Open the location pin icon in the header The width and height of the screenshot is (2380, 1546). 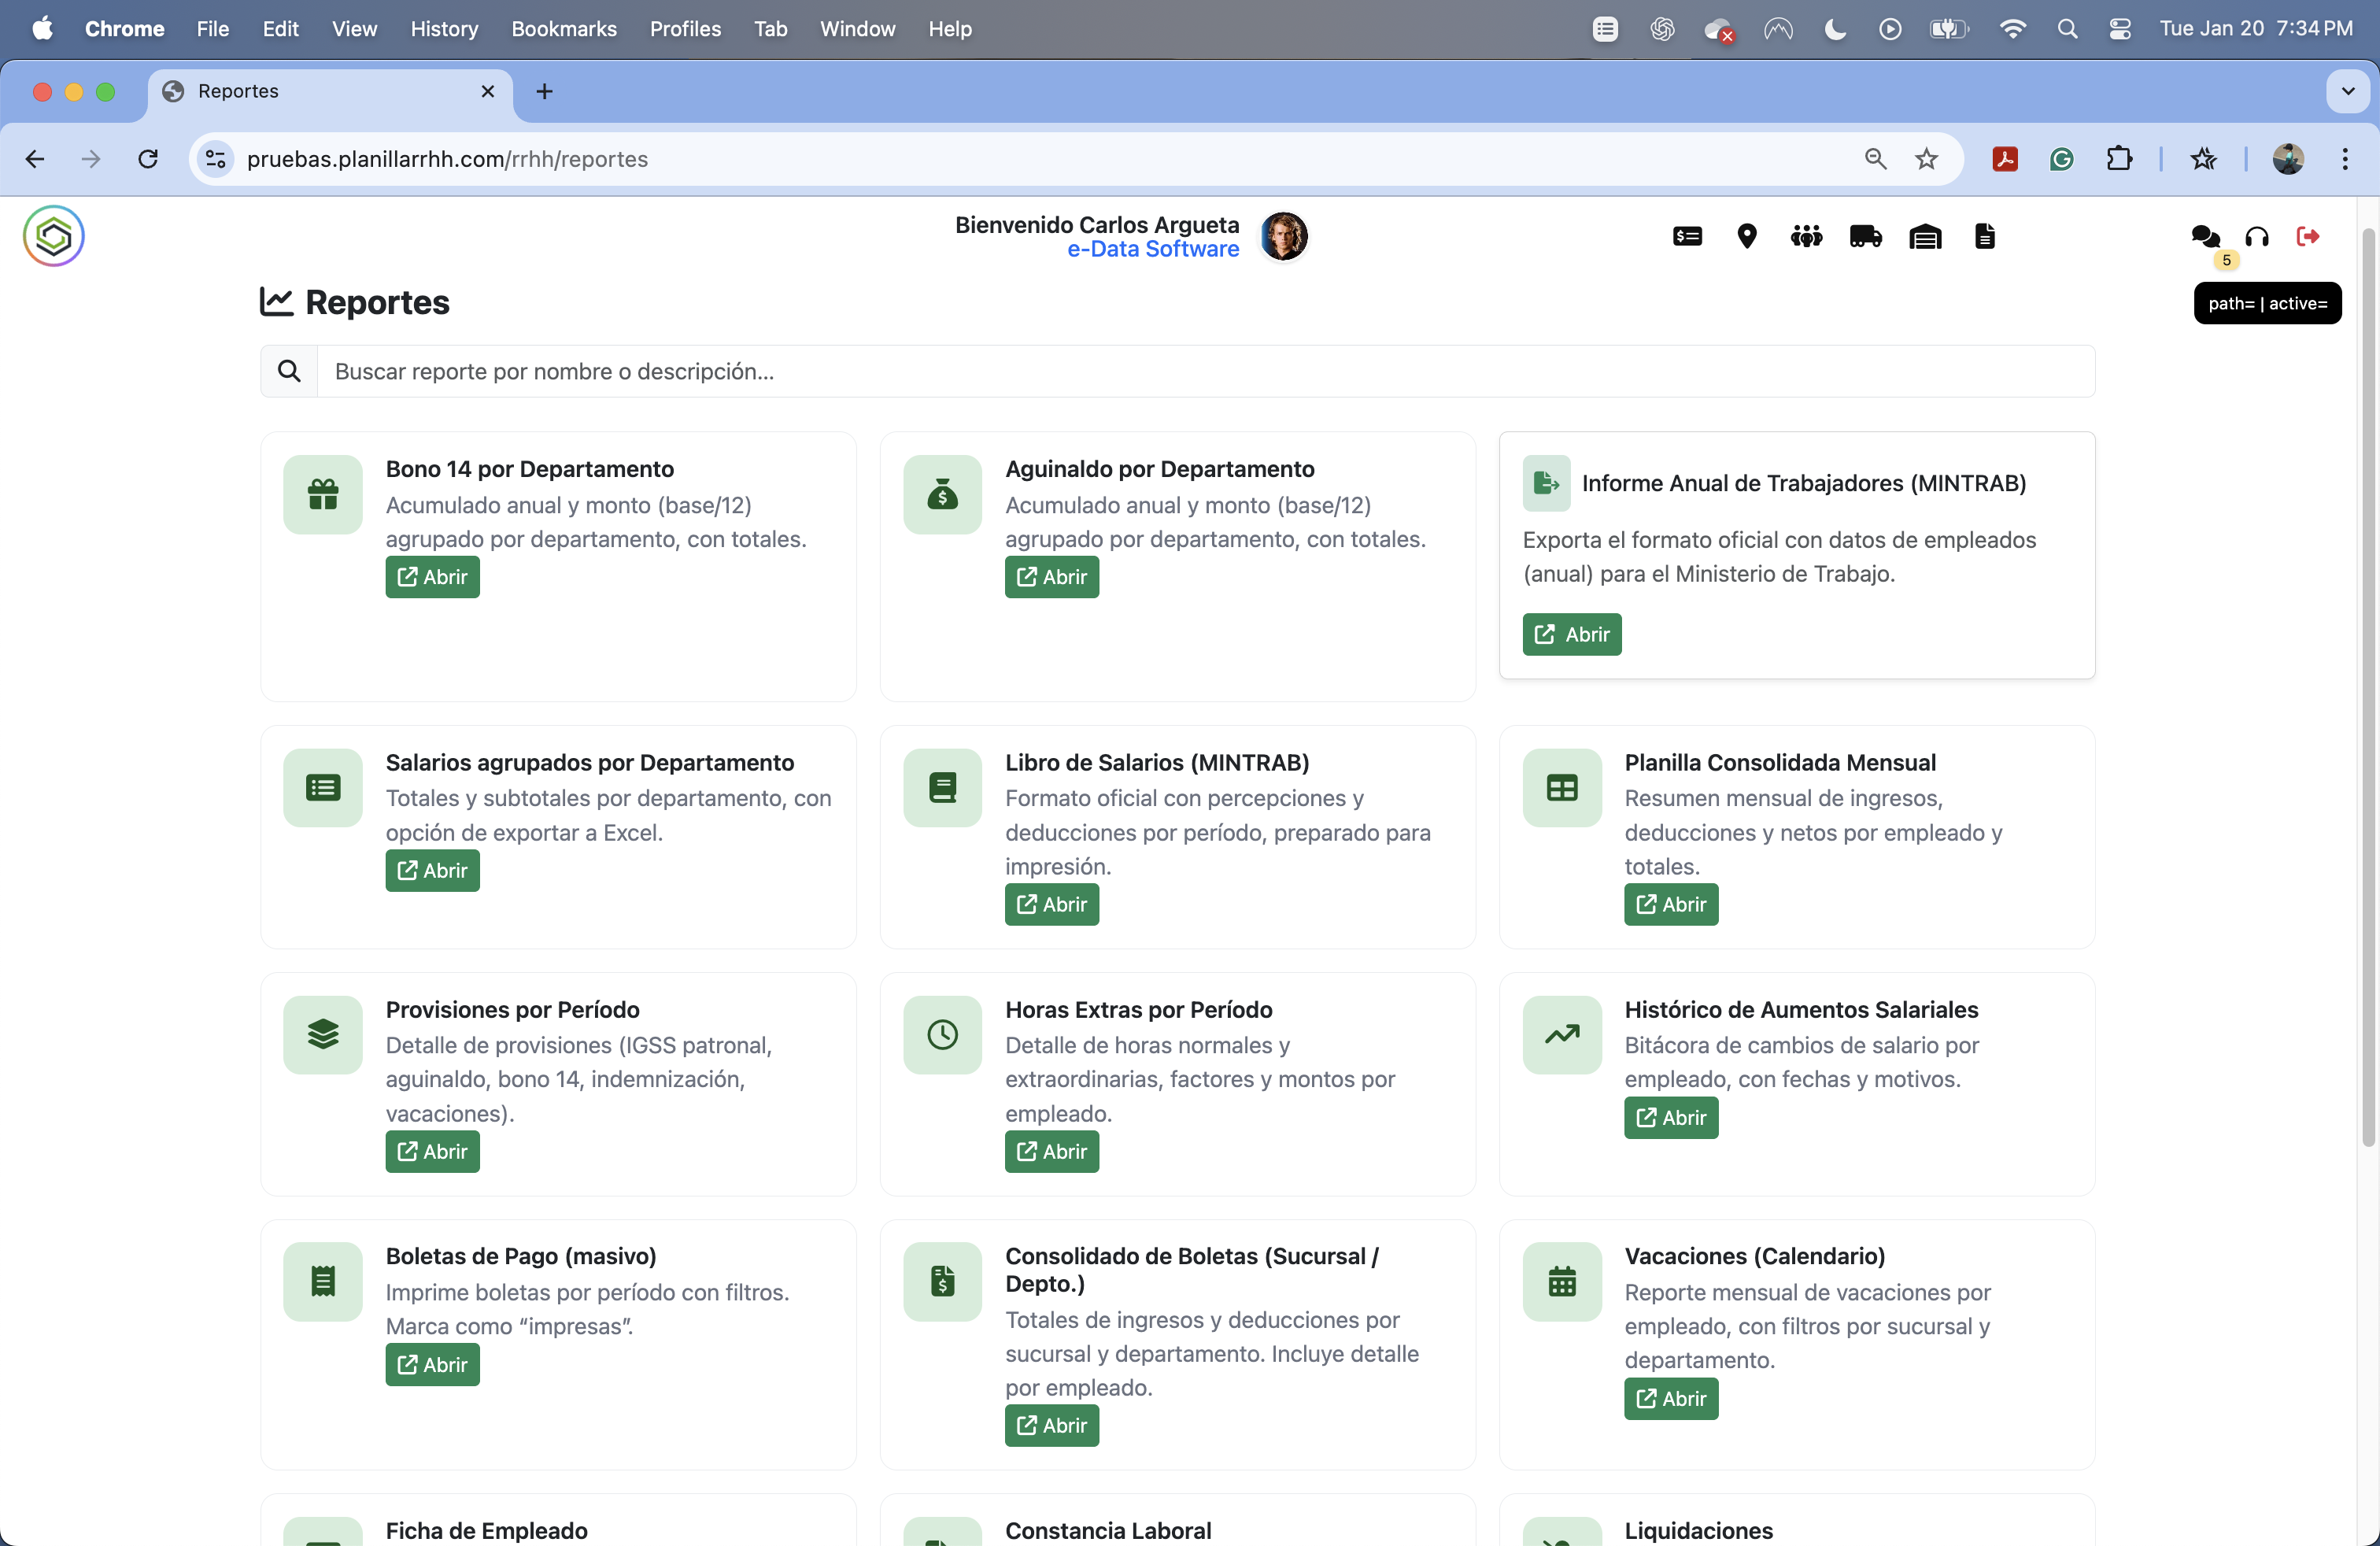[1747, 236]
